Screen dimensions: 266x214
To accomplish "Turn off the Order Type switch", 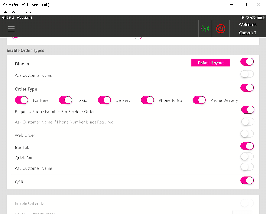I will (247, 88).
